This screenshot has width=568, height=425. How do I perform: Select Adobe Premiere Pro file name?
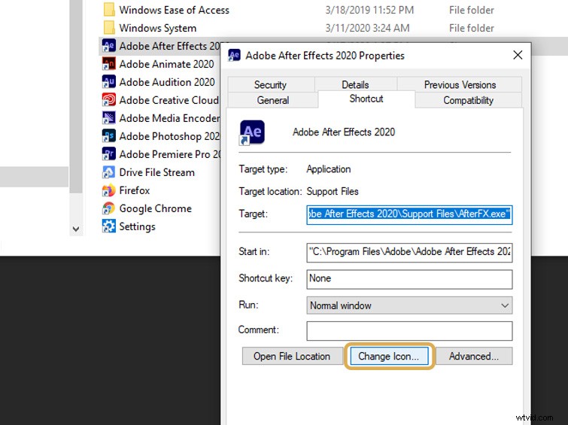(x=170, y=154)
